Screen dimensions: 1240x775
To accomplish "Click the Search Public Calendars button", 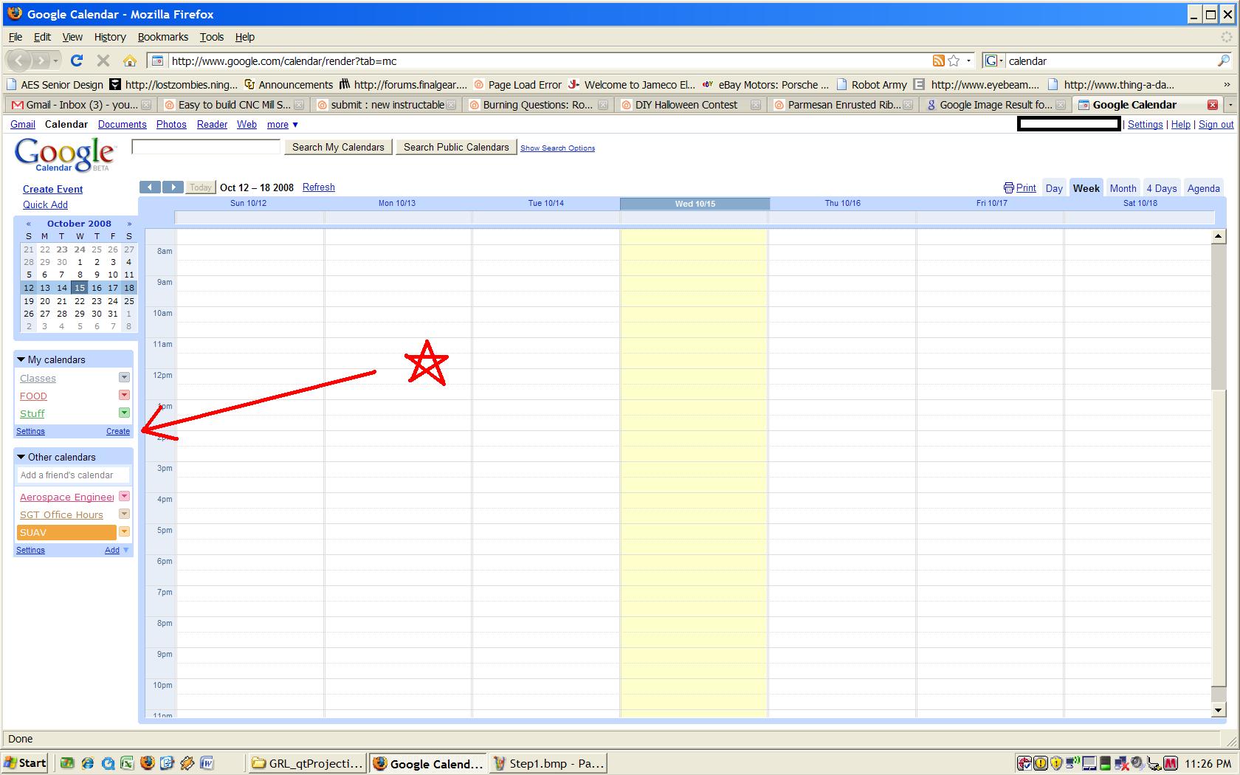I will click(456, 147).
